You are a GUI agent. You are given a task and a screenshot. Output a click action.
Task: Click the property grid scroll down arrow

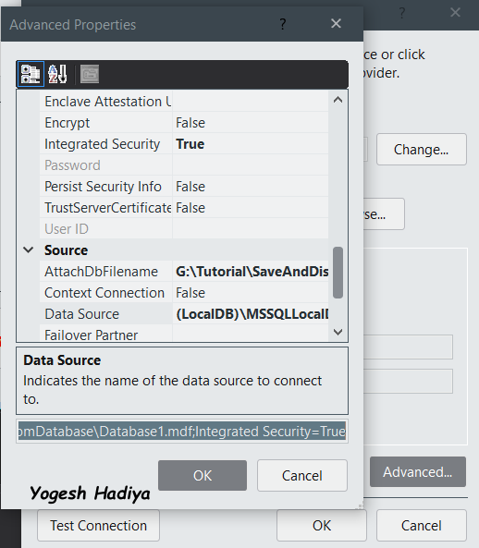338,332
